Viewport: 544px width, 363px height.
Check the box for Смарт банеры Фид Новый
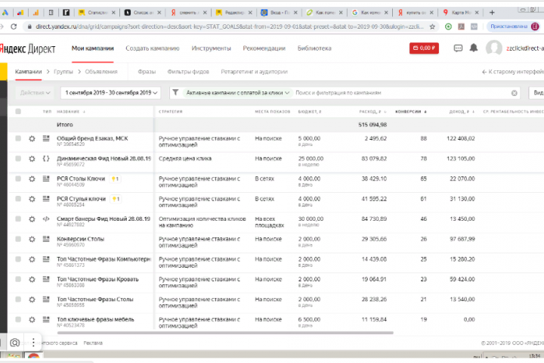(x=18, y=219)
